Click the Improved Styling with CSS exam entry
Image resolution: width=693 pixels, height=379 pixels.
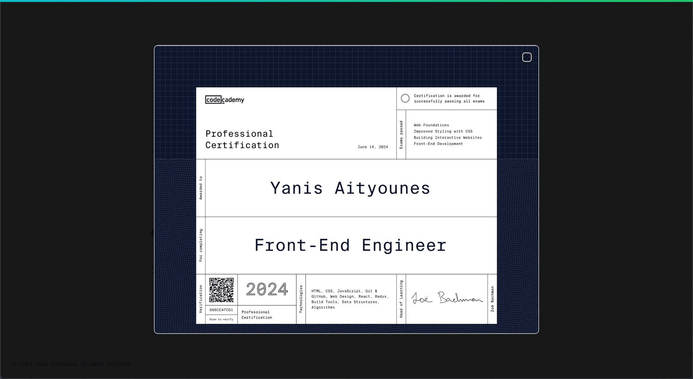pos(443,132)
